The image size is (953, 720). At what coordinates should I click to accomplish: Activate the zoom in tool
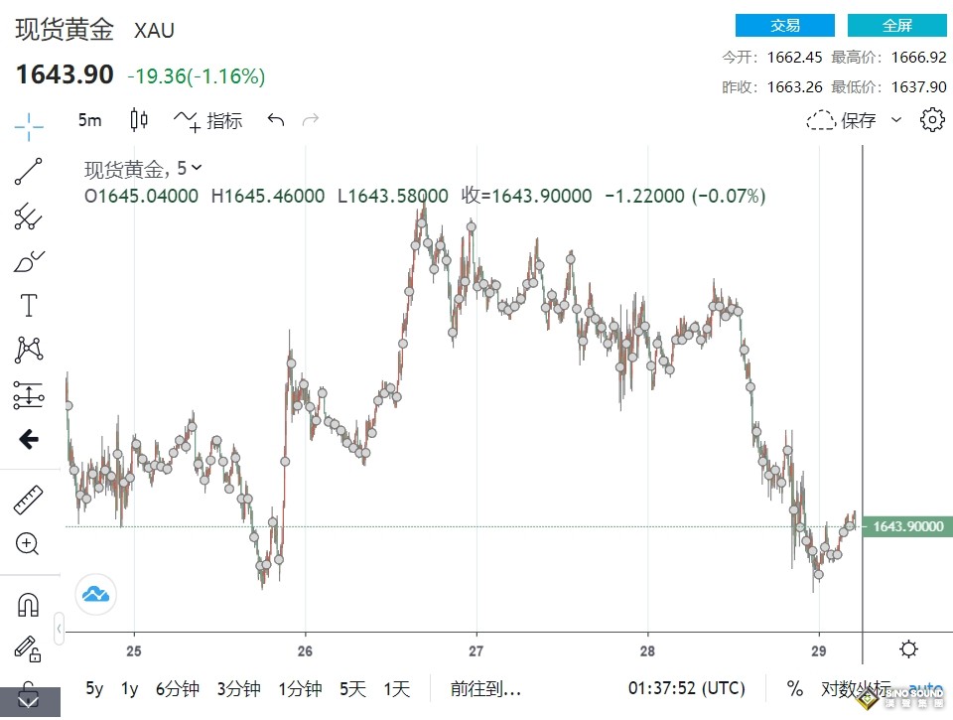(28, 543)
